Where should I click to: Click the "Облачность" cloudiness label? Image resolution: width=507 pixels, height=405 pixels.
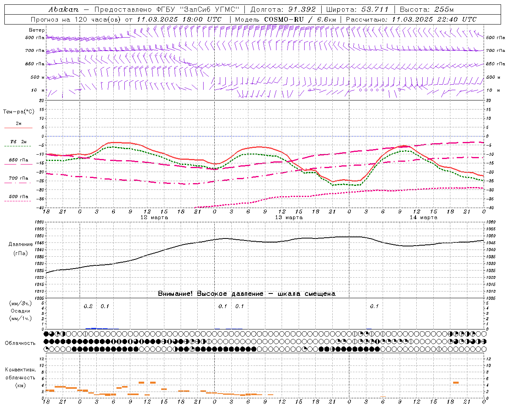pyautogui.click(x=20, y=343)
